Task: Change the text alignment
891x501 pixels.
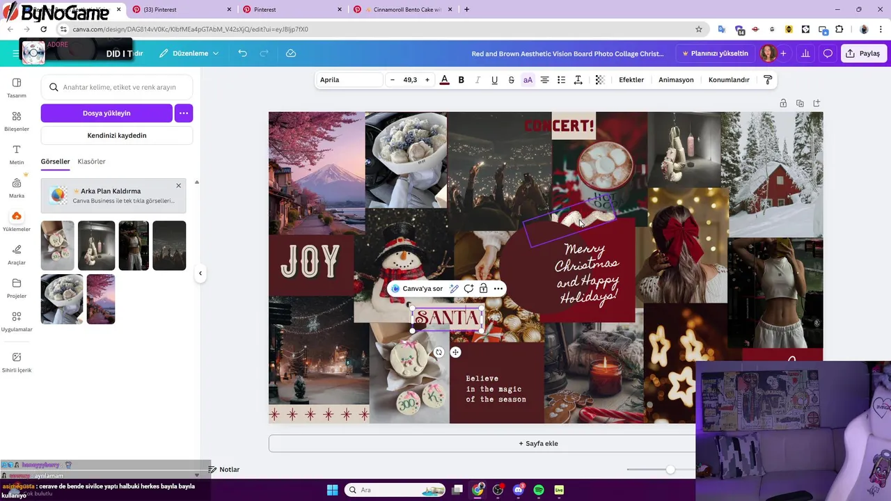Action: [x=544, y=80]
